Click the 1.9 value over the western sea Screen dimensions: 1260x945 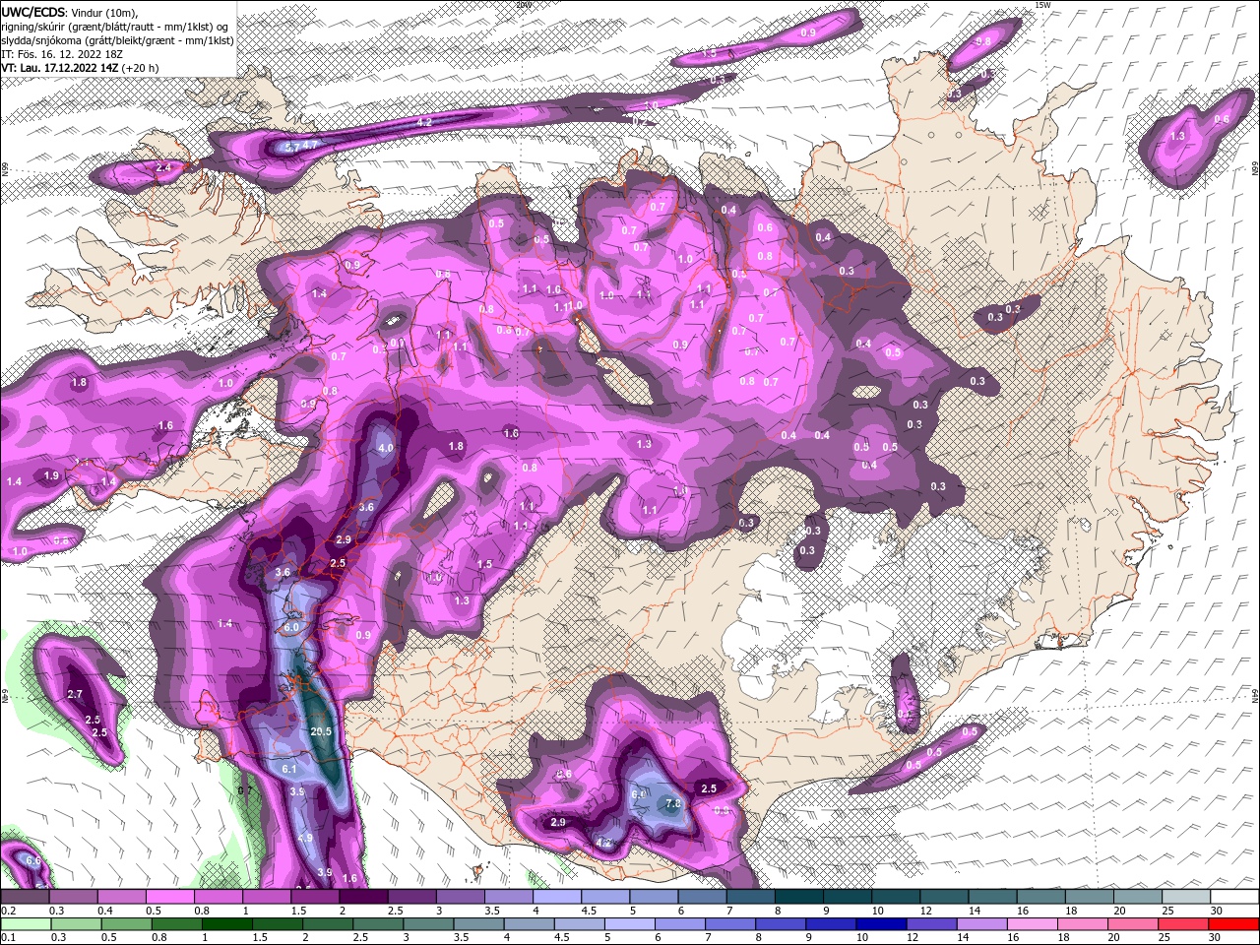(x=52, y=475)
